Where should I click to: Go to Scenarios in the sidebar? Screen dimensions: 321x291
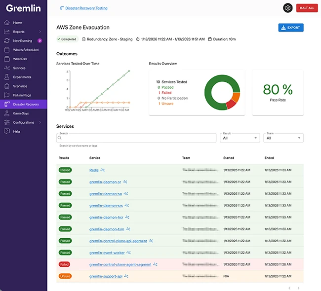[20, 86]
